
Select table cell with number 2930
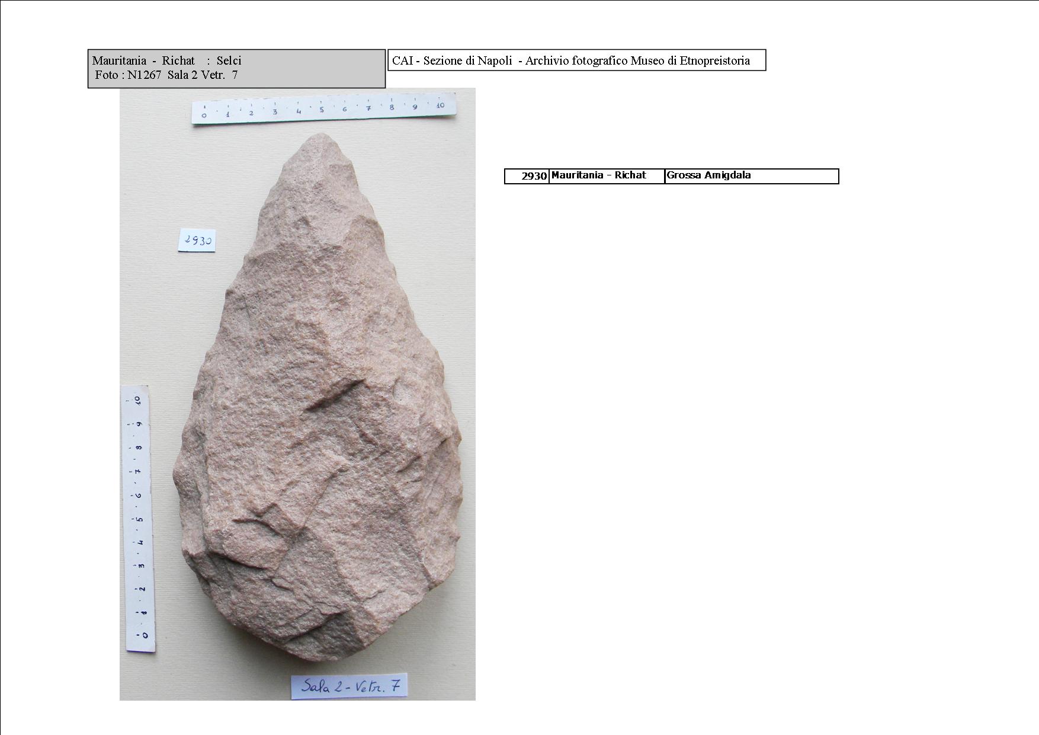coord(527,176)
